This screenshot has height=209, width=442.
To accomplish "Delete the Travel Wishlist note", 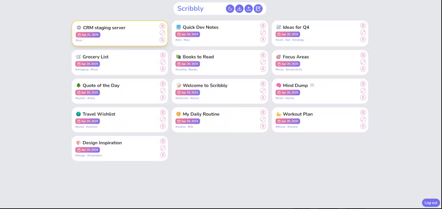I will (163, 113).
